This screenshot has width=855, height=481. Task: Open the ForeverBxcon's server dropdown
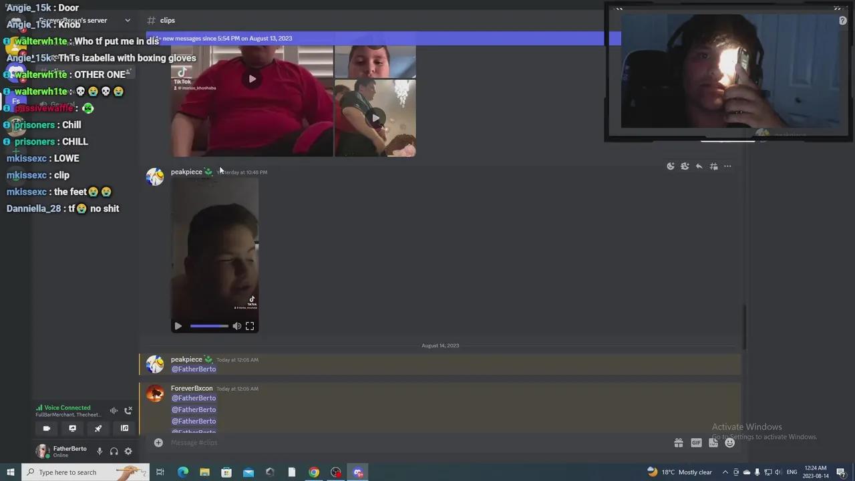pos(127,20)
